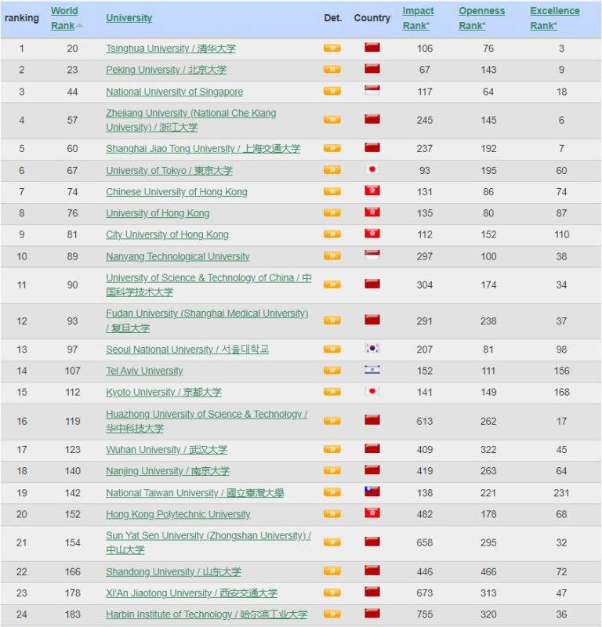Open details icon for Nanyang Technological University
The image size is (602, 627).
coord(332,256)
